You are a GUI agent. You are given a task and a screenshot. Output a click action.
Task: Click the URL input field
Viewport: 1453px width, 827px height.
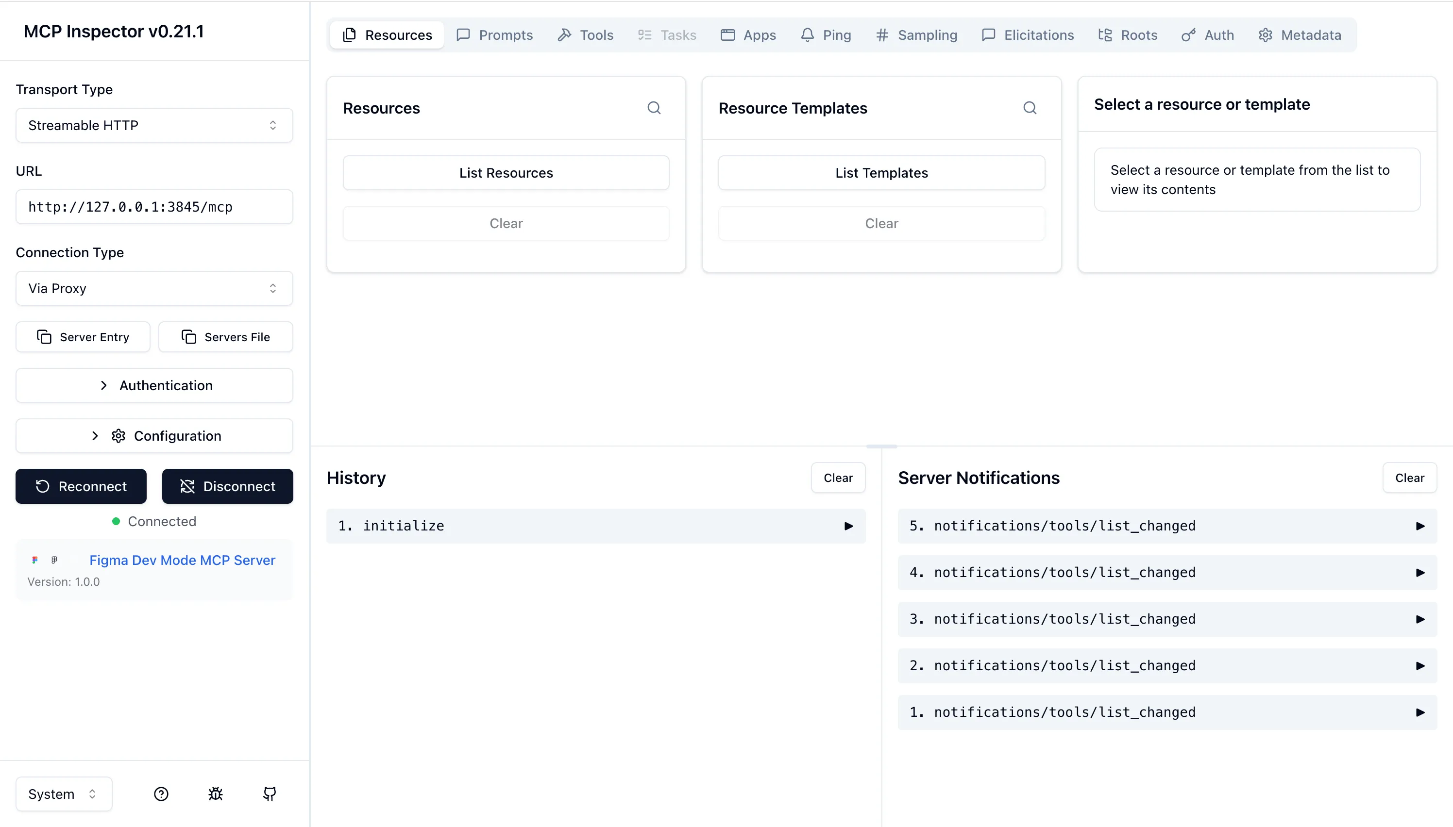coord(154,207)
